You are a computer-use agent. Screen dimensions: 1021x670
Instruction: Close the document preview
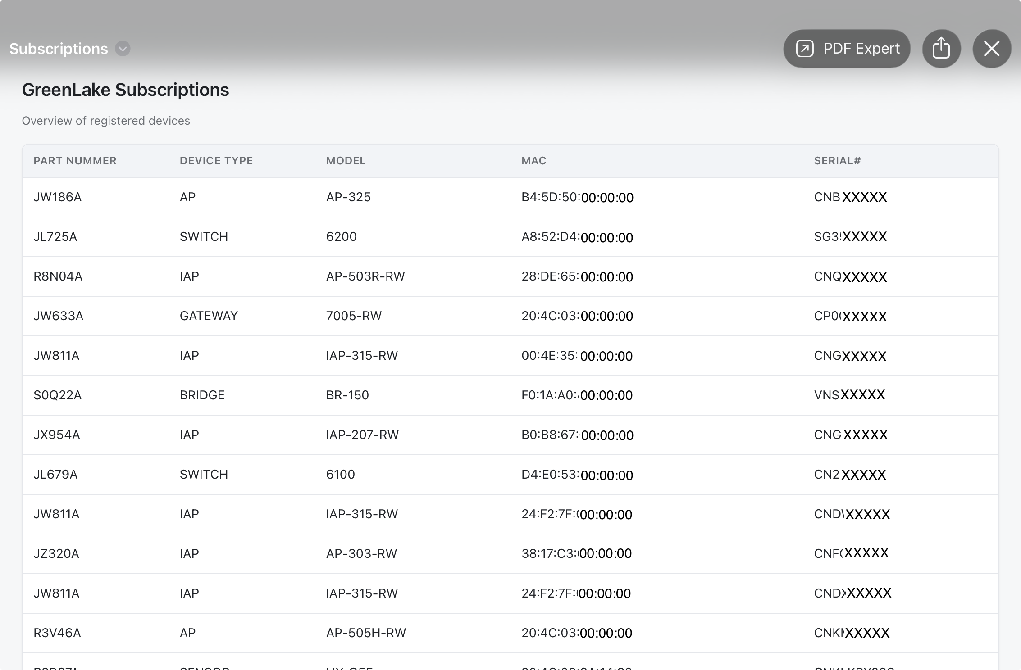[x=991, y=49]
